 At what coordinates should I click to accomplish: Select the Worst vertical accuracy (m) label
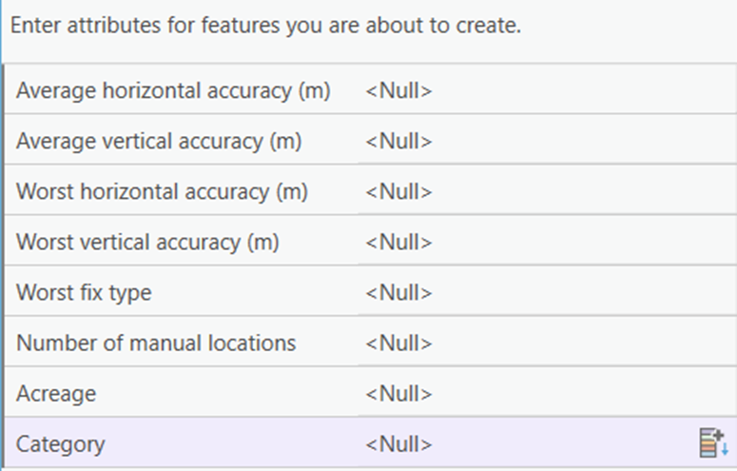click(147, 242)
